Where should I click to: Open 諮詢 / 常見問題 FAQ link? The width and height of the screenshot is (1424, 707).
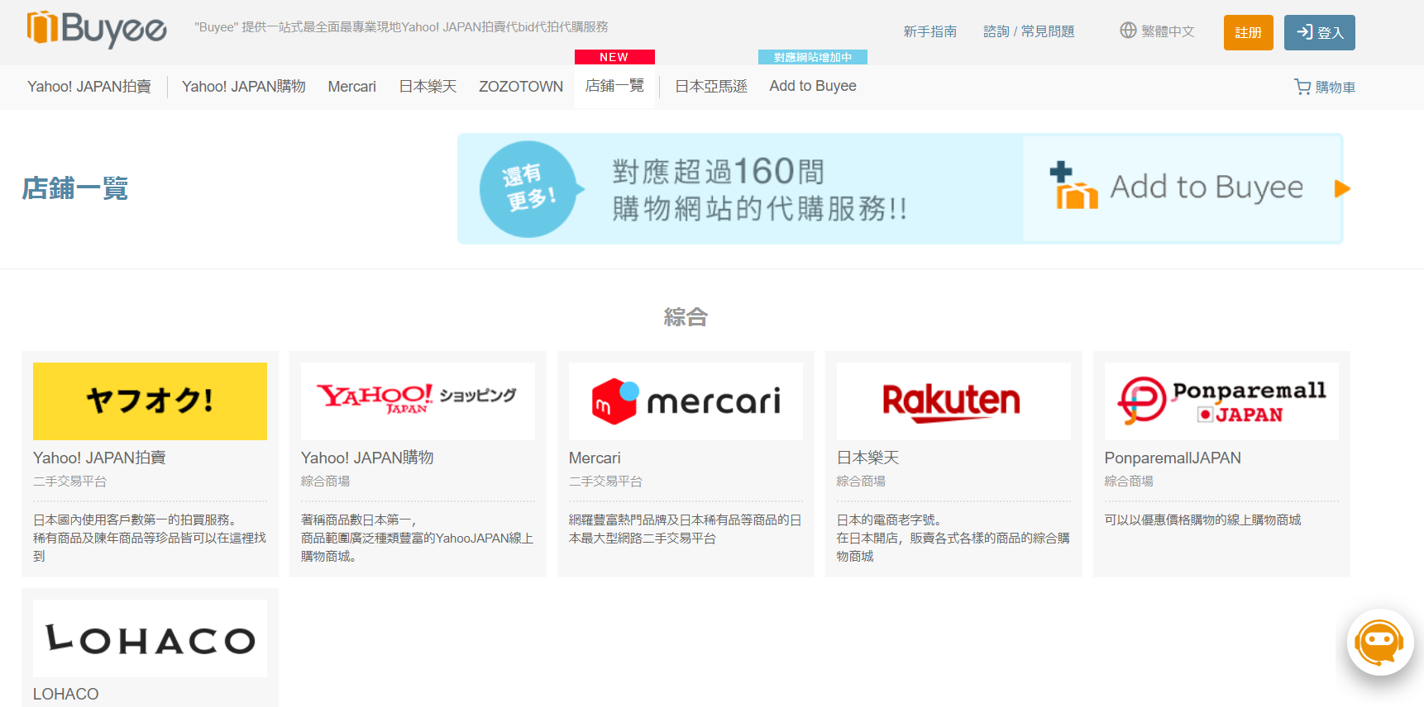tap(1029, 31)
